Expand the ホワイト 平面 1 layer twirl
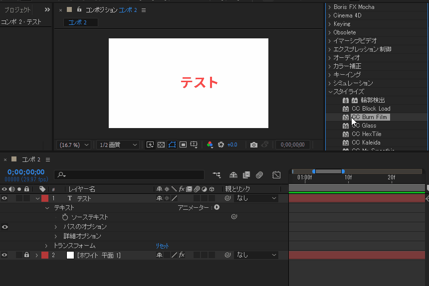This screenshot has height=286, width=429. [x=36, y=256]
